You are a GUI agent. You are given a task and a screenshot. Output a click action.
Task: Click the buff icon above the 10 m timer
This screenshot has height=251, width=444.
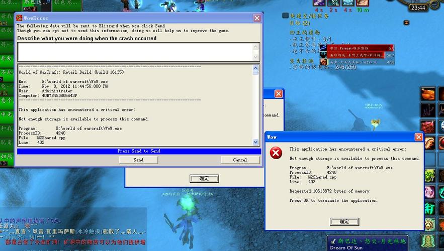[x=362, y=3]
